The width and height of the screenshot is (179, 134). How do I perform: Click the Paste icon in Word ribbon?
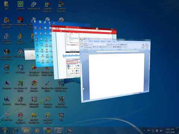(82, 45)
